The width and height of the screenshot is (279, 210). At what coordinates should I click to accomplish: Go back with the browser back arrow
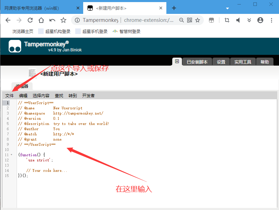tap(8, 20)
